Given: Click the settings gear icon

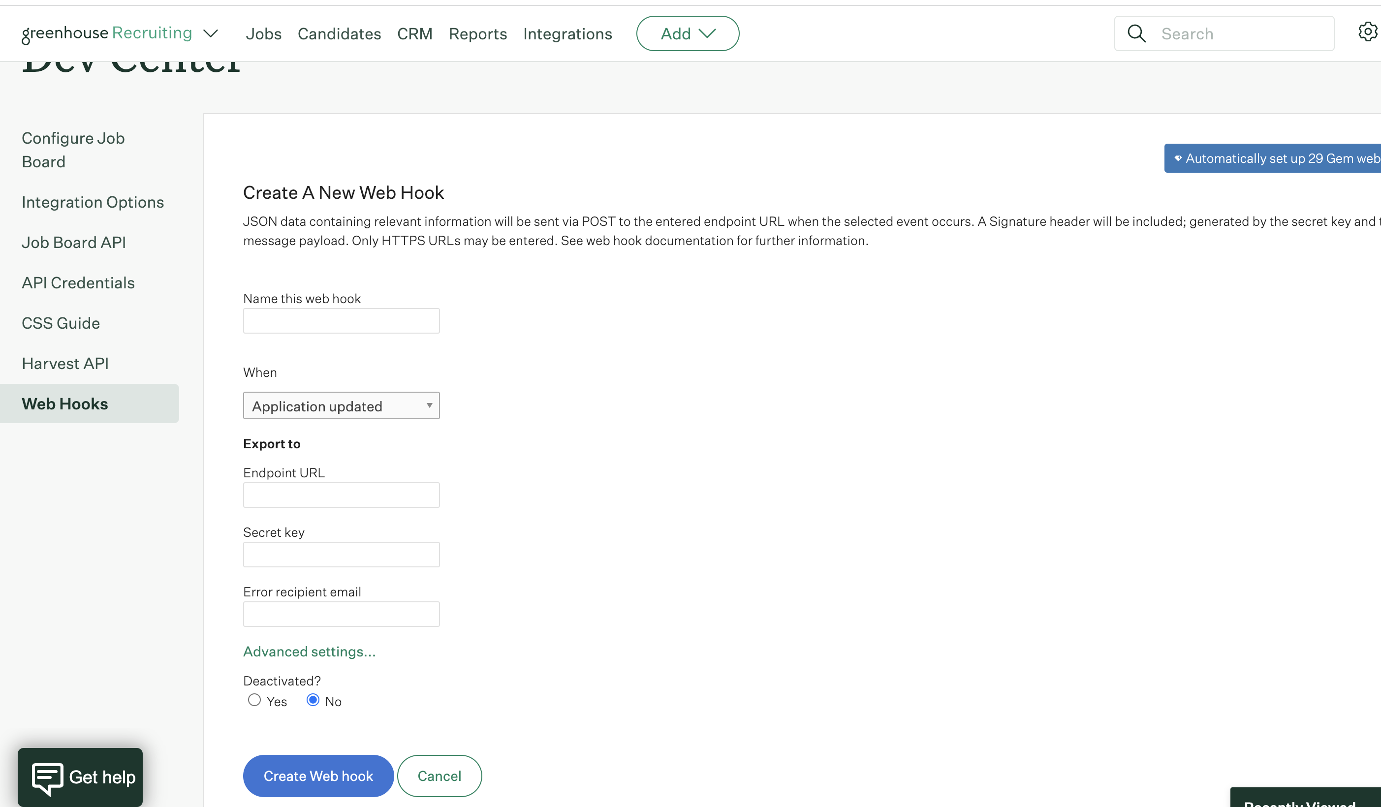Looking at the screenshot, I should (x=1367, y=32).
